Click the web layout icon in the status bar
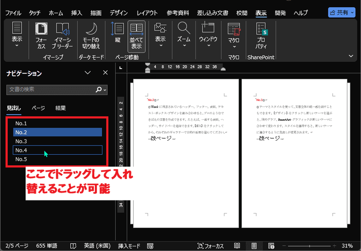 pos(271,246)
